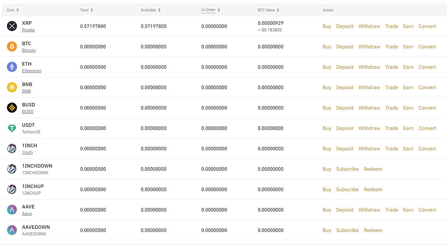Open Earn for ETH
Viewport: 447px width, 247px height.
[x=408, y=67]
